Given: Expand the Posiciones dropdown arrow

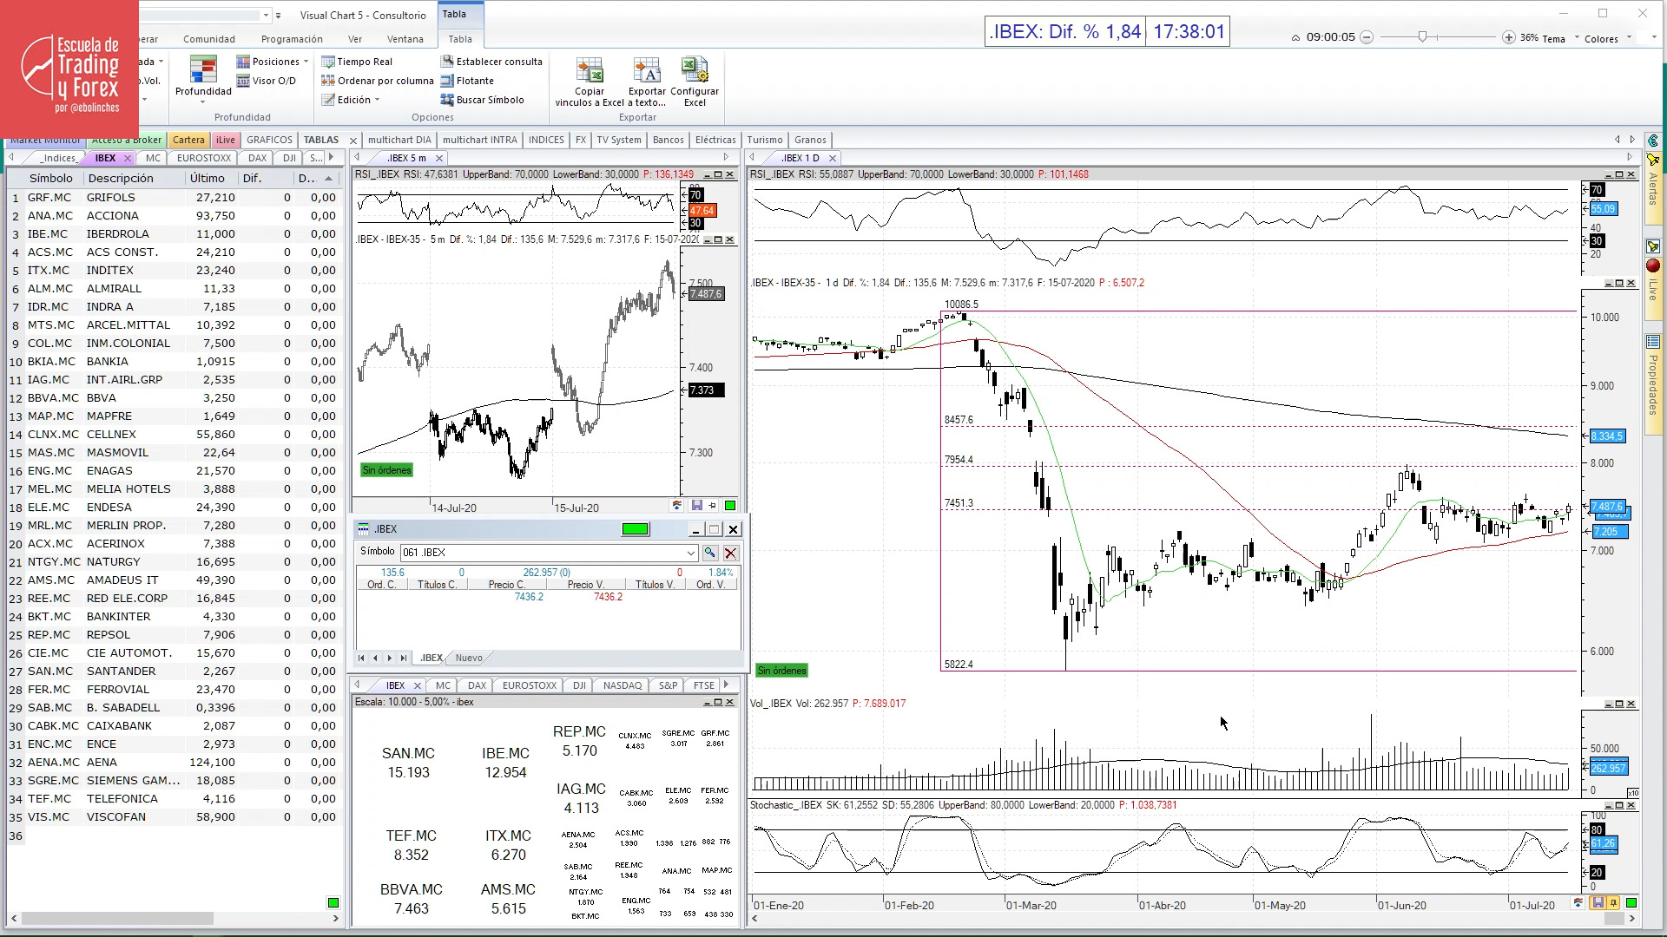Looking at the screenshot, I should [306, 62].
